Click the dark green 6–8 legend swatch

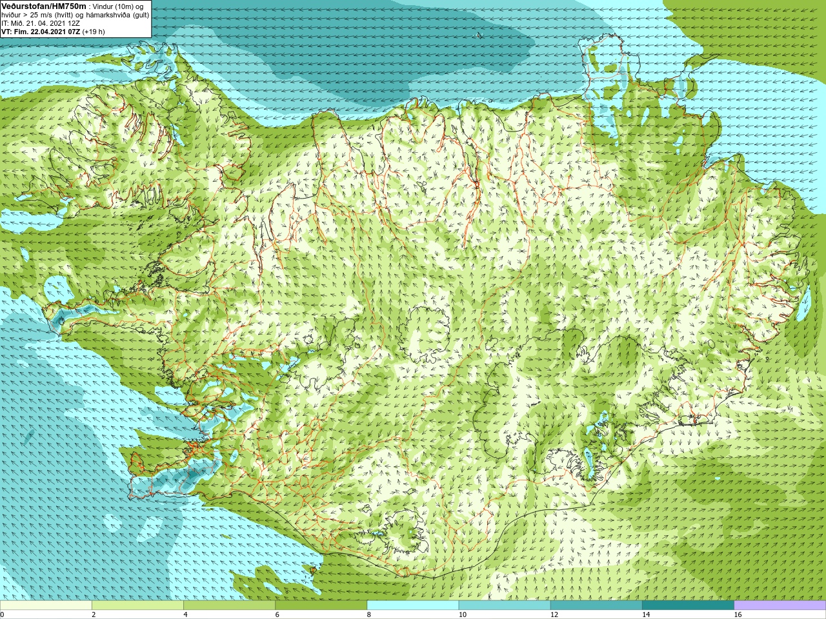[321, 605]
